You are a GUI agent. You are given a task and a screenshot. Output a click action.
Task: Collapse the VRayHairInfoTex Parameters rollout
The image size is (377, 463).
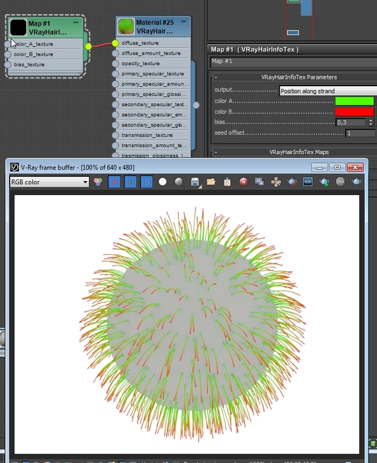coord(216,77)
